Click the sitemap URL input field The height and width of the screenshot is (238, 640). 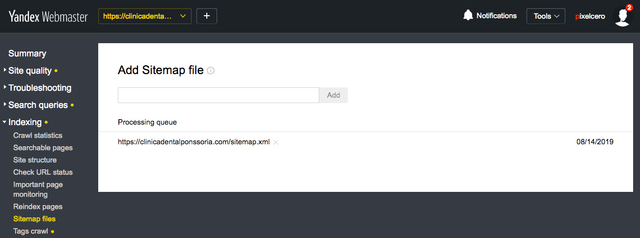[219, 95]
